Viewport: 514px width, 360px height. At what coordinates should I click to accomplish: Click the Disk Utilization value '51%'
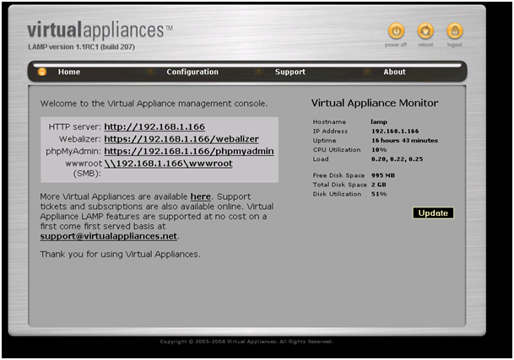[x=379, y=194]
